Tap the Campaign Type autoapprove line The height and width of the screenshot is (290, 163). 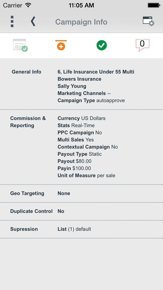click(x=91, y=101)
